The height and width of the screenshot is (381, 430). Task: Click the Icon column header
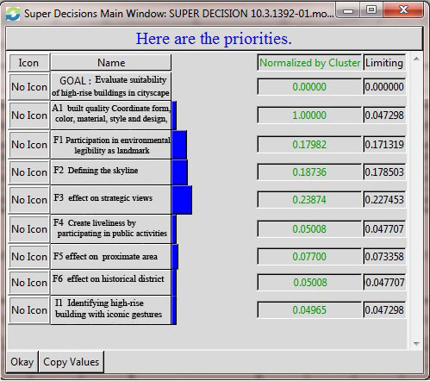[28, 63]
